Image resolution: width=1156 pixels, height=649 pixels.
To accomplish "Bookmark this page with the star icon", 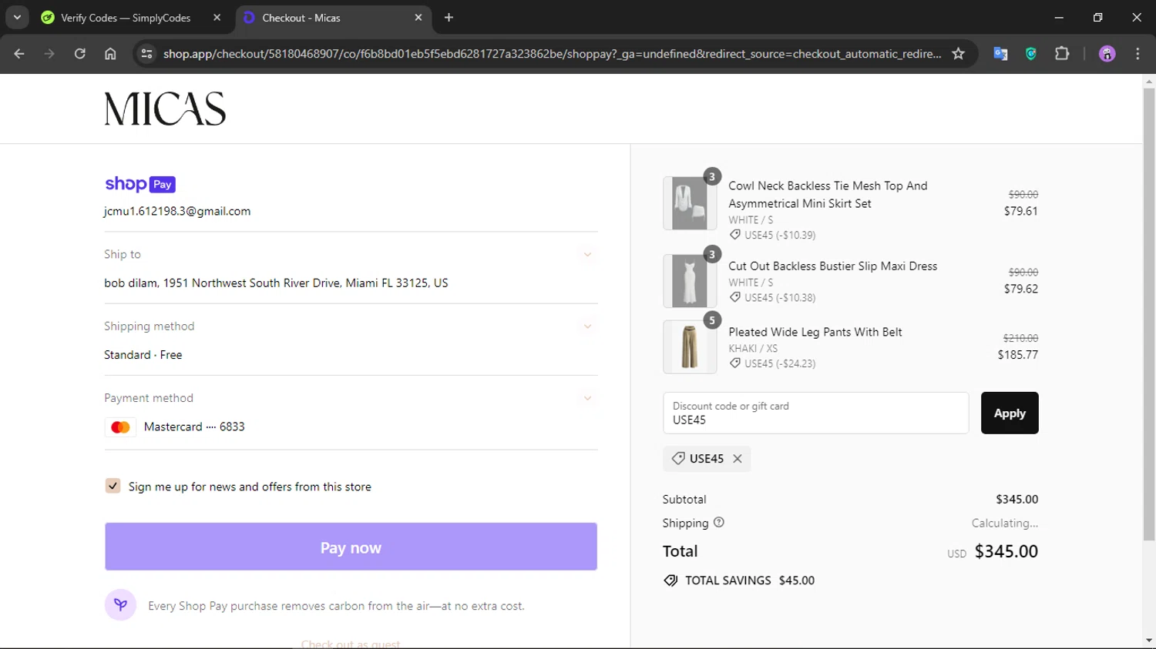I will (x=958, y=54).
